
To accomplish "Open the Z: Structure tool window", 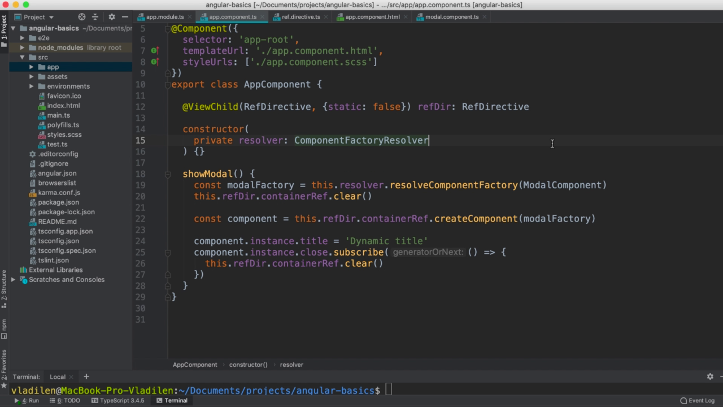I will click(x=4, y=289).
